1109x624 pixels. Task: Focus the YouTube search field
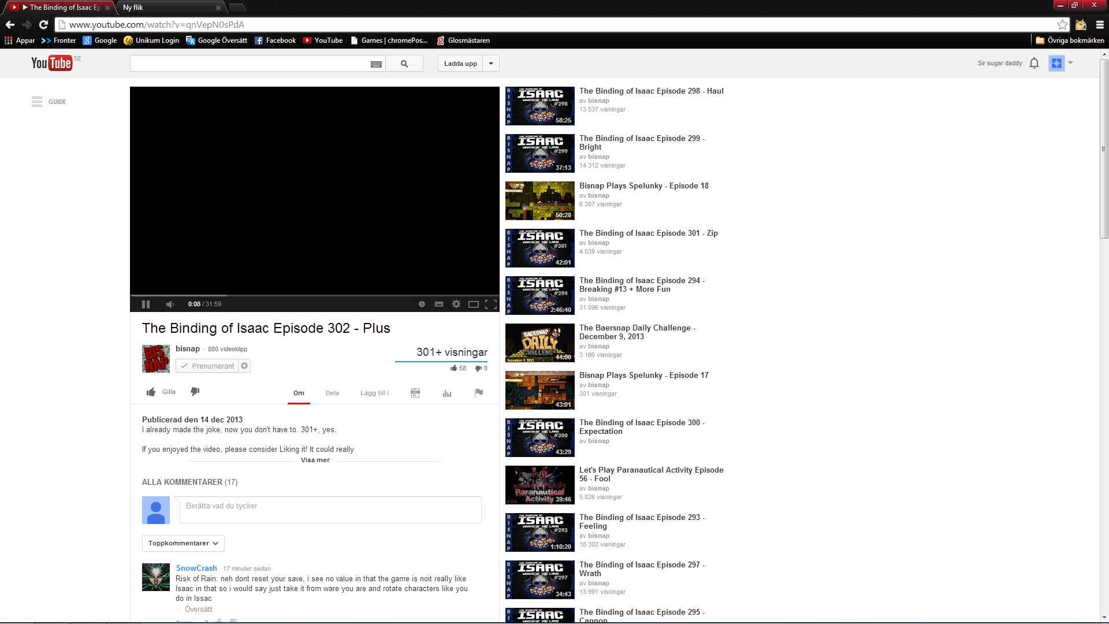[250, 64]
